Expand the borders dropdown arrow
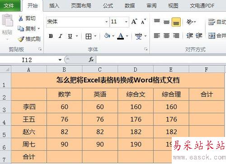Viewport: 226px width, 164px height. point(95,36)
